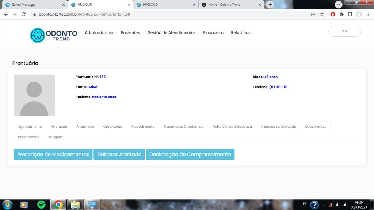Share this page using the share icon
The image size is (374, 210).
click(x=313, y=14)
